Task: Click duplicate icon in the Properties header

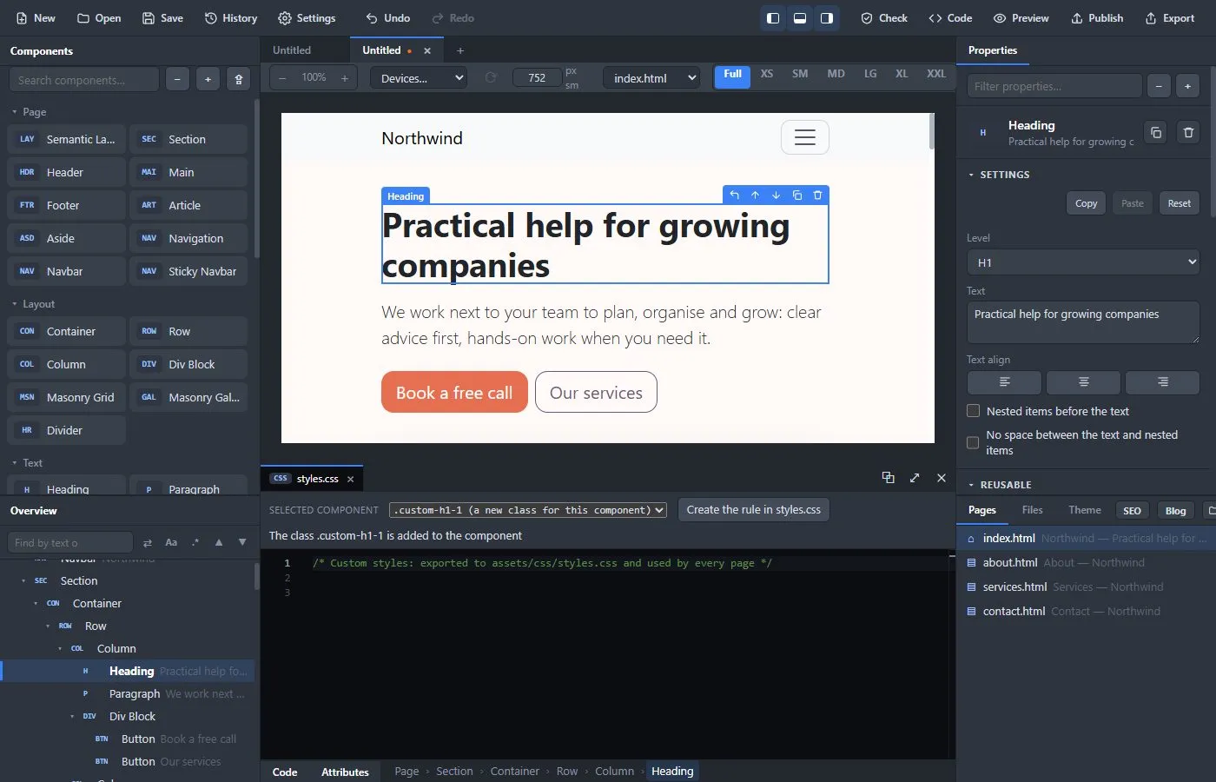Action: coord(1155,133)
